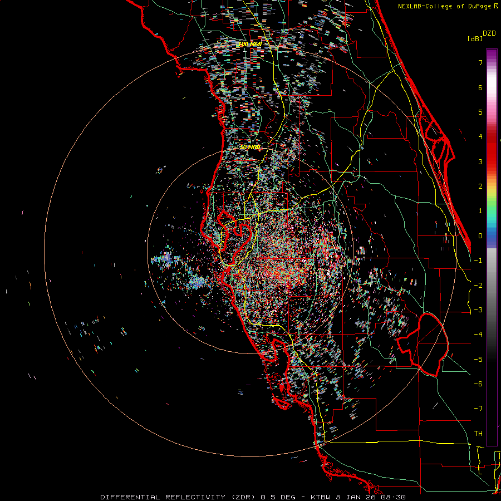501x501 pixels.
Task: Click the DIFFERENTIAL REFLECTIVITY caption text
Action: 163,497
